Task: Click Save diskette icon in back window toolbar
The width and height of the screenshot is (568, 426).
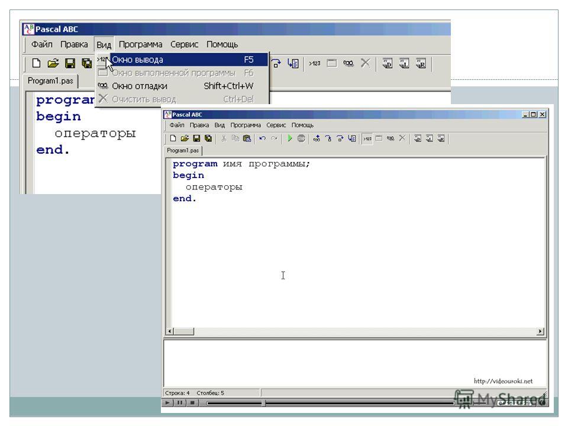Action: pos(70,63)
